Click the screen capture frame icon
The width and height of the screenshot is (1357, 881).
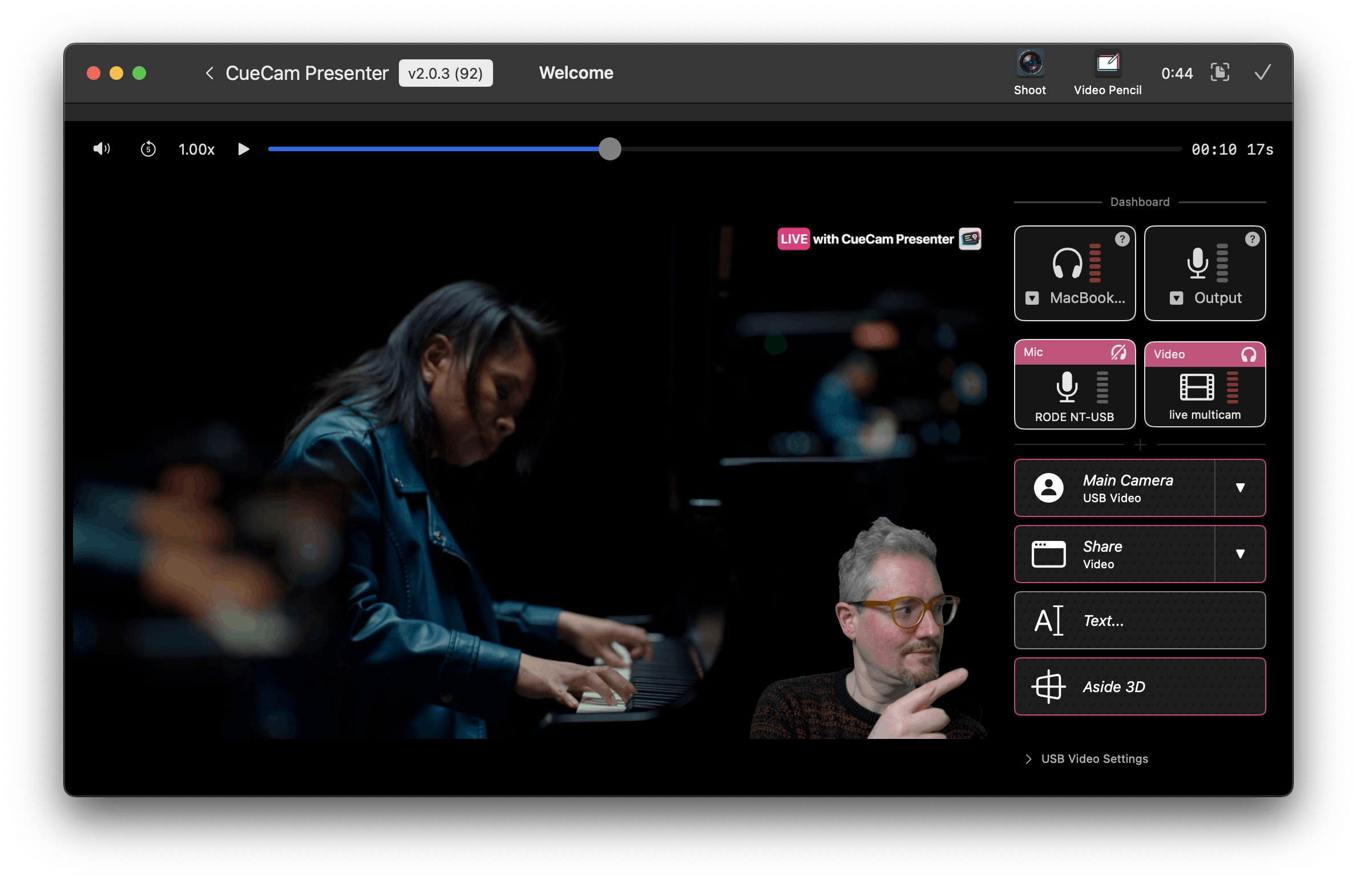click(1219, 72)
